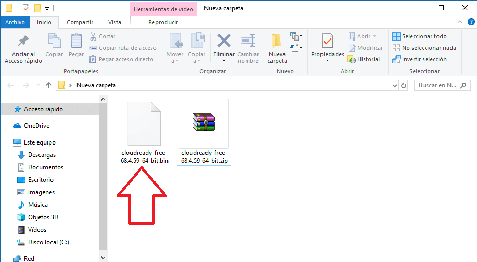Switch to the Inicio ribbon tab
477x262 pixels.
[44, 22]
